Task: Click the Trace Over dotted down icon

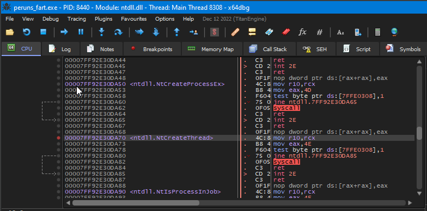Action: coord(156,32)
